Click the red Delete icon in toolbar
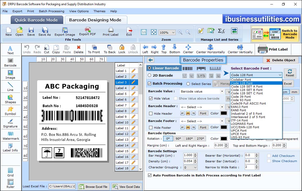This screenshot has height=191, width=302. 79,49
